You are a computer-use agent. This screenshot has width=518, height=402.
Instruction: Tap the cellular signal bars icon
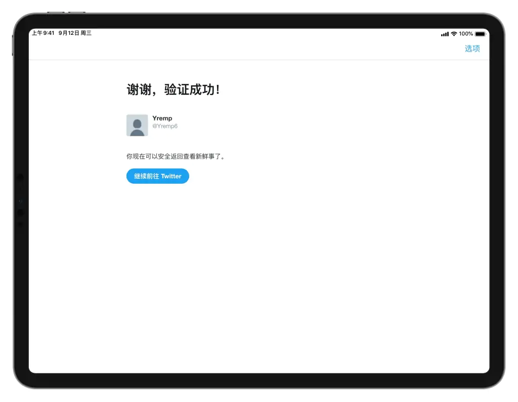(x=445, y=34)
